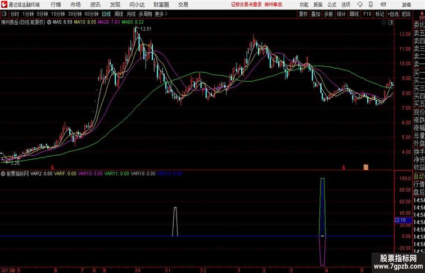Select the 日线 daily period tab
Screen dimensions: 425x273
pos(106,14)
